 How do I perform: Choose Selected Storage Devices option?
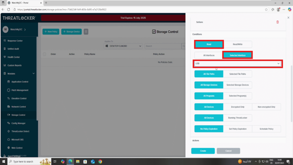[237, 85]
